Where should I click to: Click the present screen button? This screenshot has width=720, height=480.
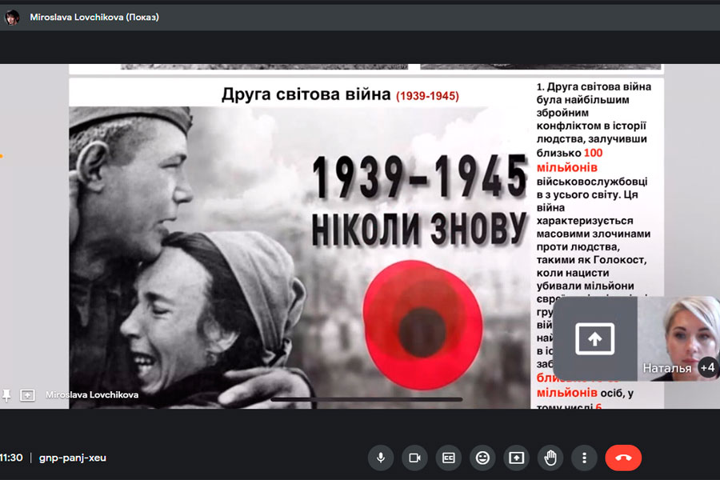pyautogui.click(x=517, y=458)
